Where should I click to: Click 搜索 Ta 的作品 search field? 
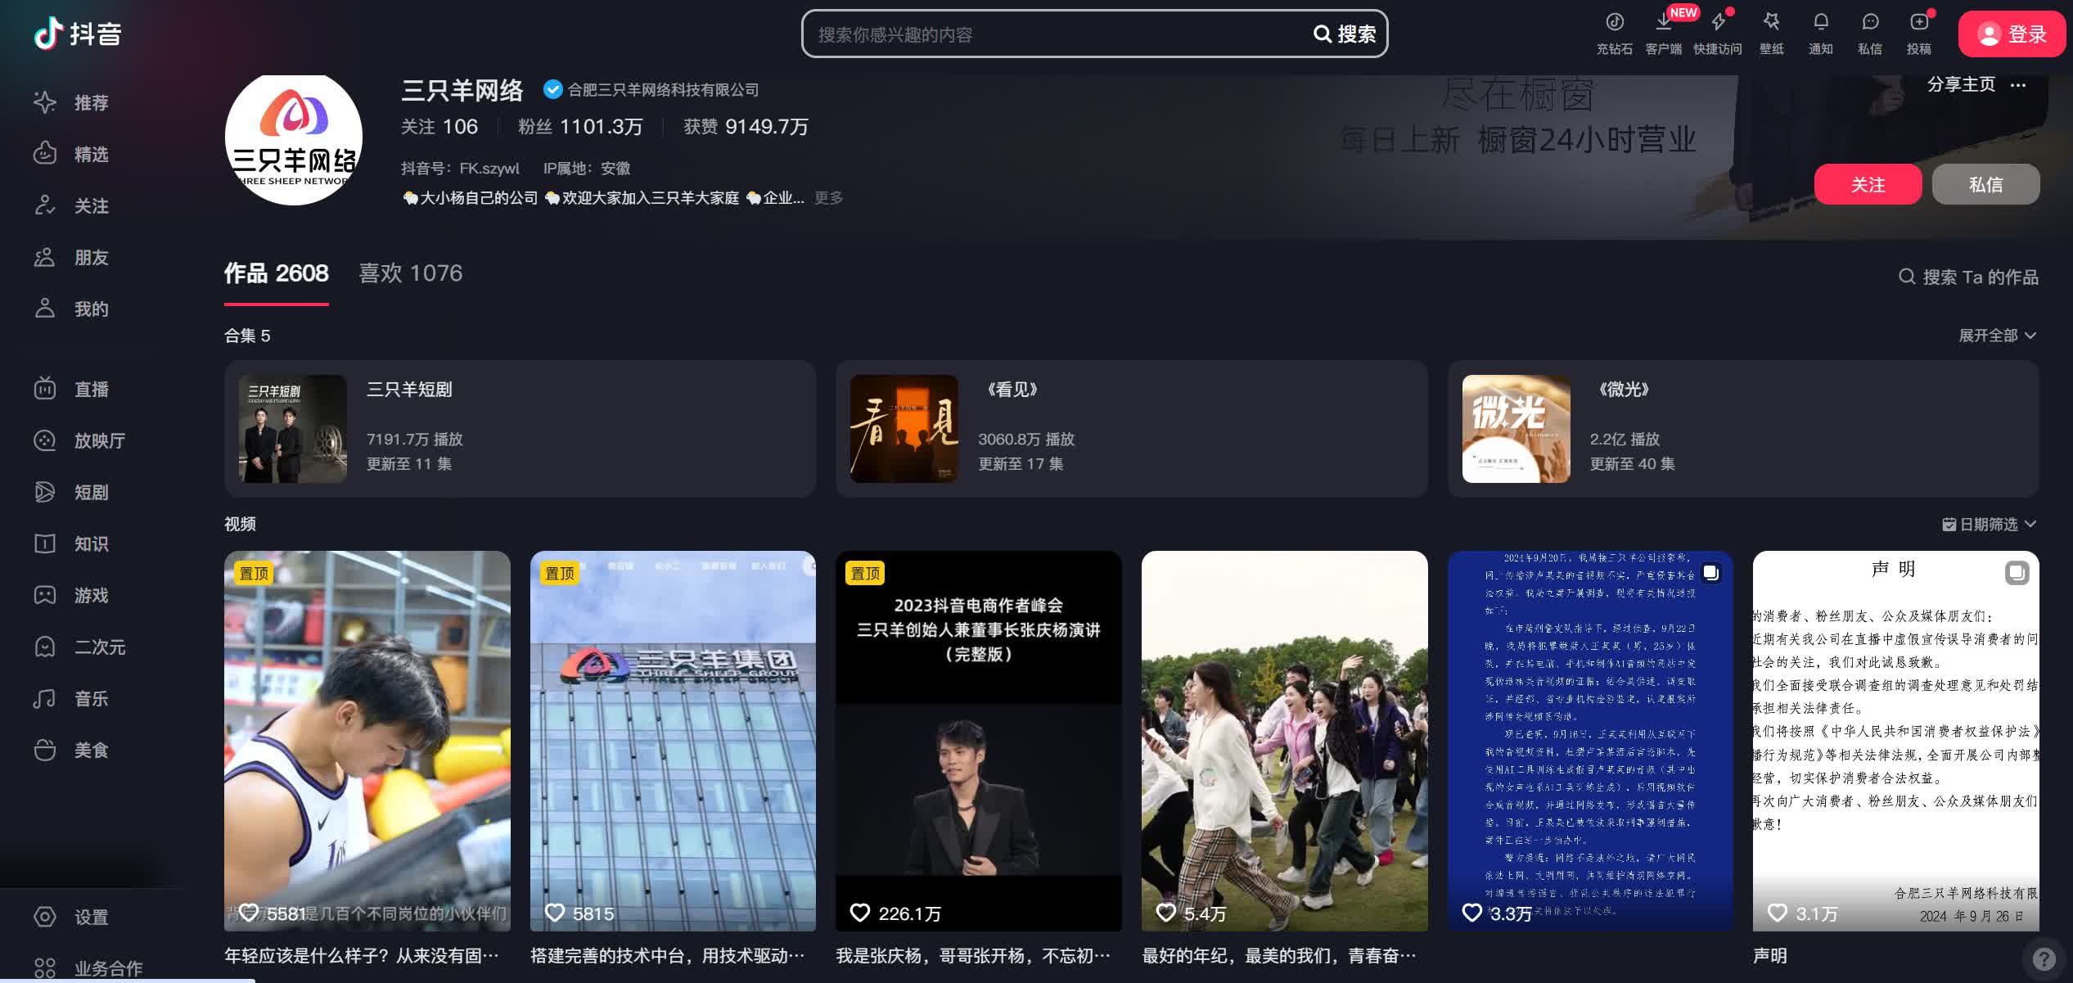click(x=1968, y=277)
